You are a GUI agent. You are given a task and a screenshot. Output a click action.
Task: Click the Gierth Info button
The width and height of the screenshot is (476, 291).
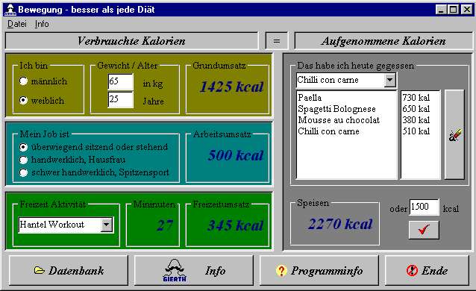coord(194,270)
